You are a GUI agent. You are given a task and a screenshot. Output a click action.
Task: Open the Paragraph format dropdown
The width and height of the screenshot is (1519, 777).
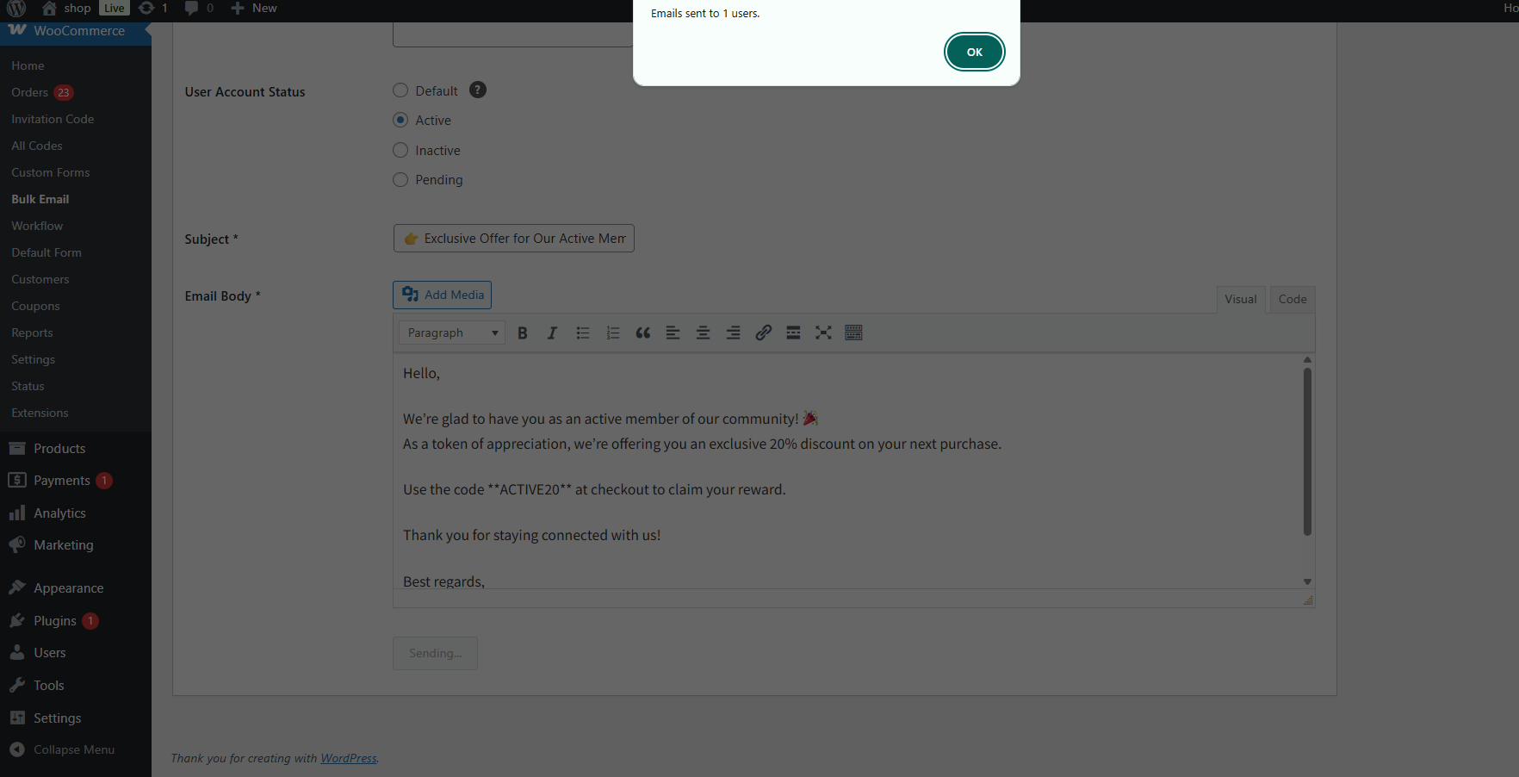pos(451,333)
